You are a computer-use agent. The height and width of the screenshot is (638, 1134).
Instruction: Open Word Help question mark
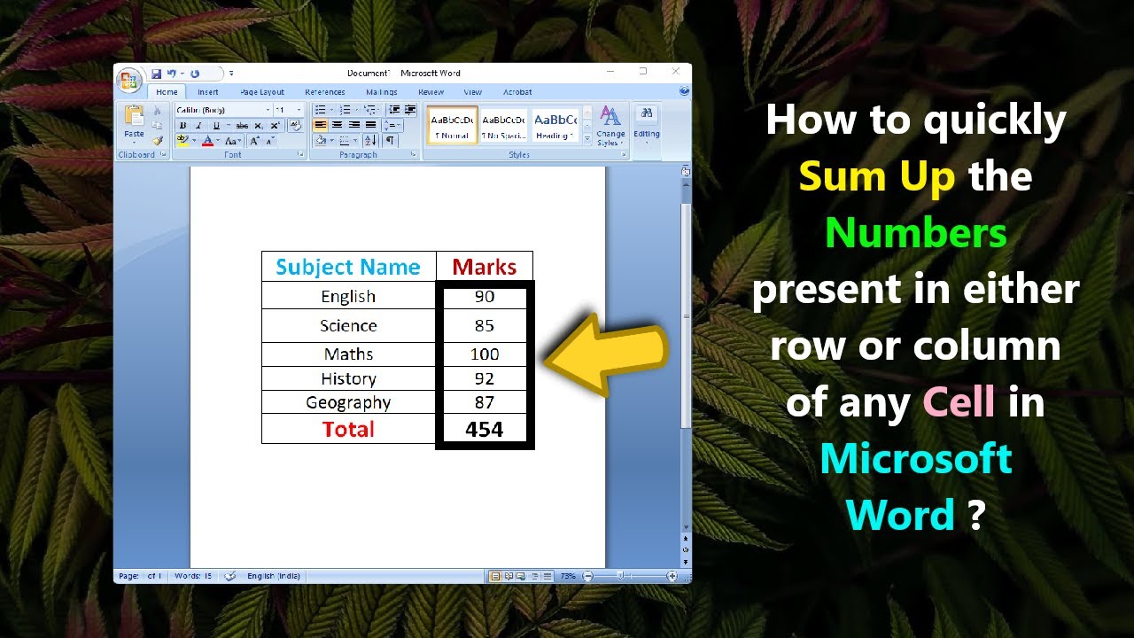click(x=684, y=90)
